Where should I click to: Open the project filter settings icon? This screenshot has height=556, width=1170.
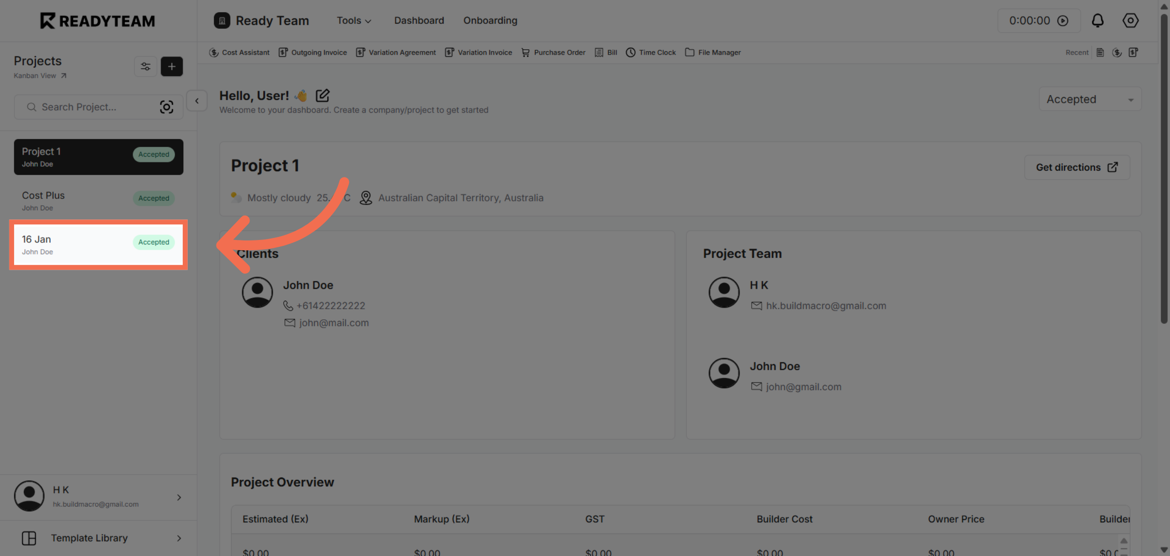tap(145, 66)
